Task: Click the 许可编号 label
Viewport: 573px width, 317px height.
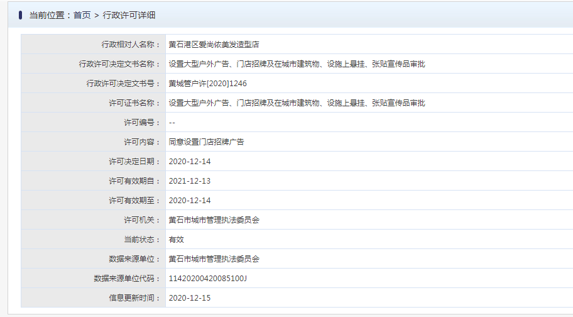Action: (142, 123)
